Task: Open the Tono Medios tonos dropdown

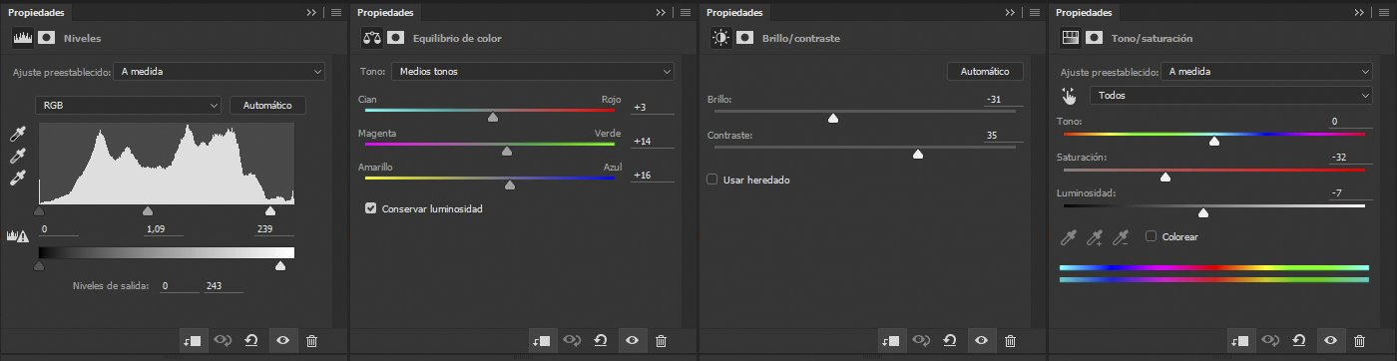Action: pos(533,72)
